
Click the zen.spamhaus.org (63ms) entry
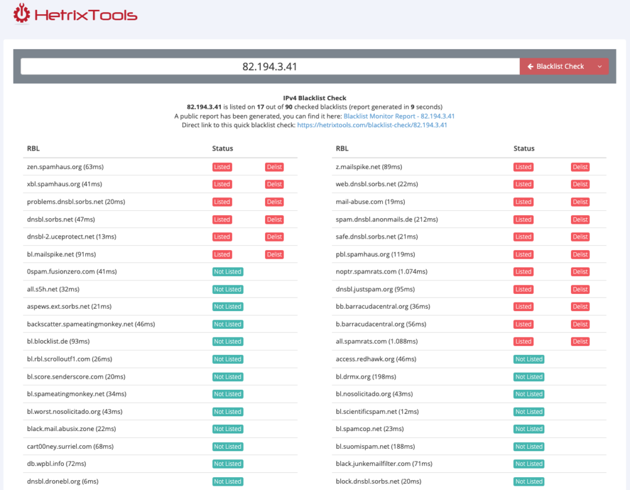click(65, 167)
